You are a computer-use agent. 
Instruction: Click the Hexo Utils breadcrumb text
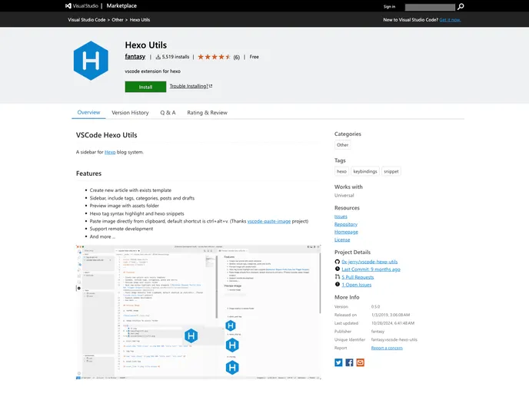point(140,20)
